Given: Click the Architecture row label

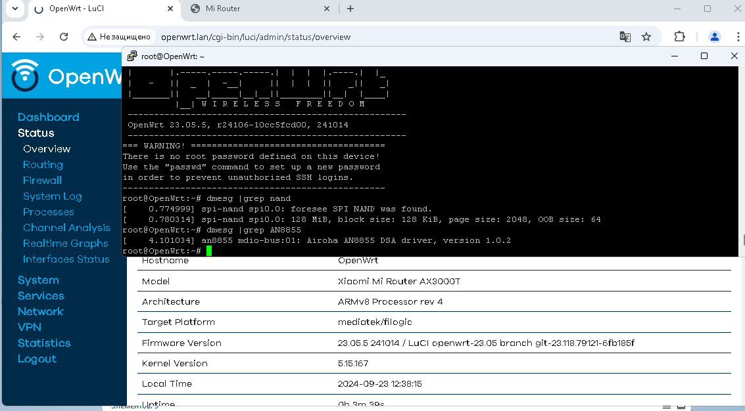Looking at the screenshot, I should point(171,301).
